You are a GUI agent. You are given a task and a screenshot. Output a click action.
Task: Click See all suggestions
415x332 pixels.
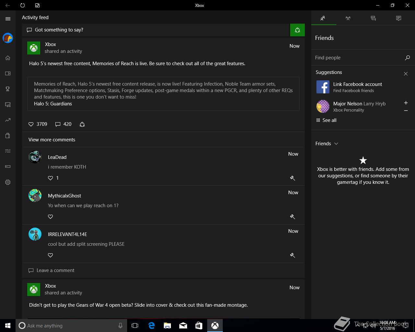point(326,120)
